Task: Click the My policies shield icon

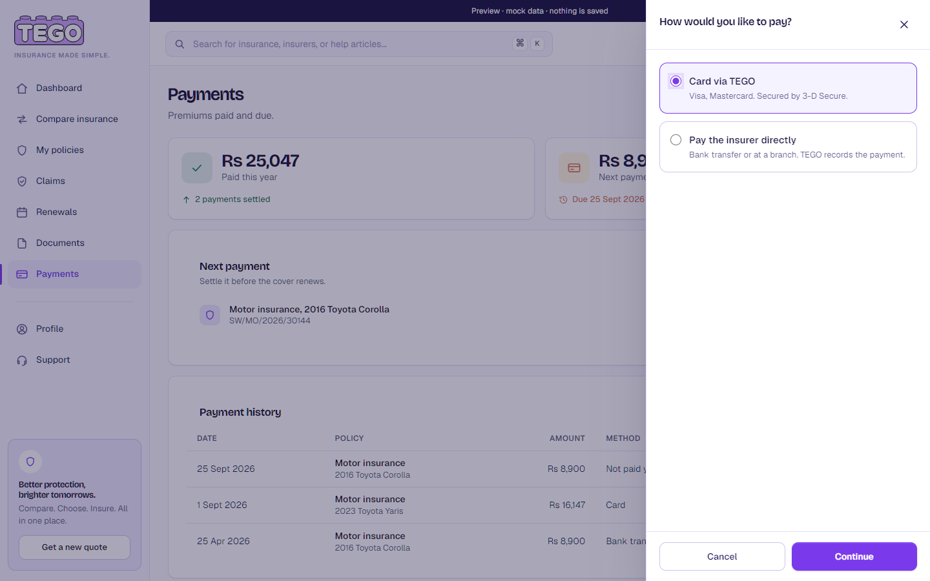Action: pyautogui.click(x=22, y=150)
